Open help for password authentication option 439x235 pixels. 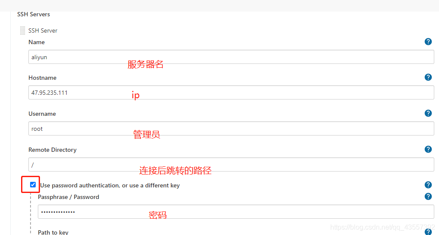coord(428,185)
